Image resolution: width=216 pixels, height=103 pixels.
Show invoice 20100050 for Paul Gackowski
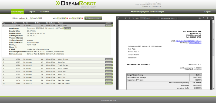click(109, 80)
